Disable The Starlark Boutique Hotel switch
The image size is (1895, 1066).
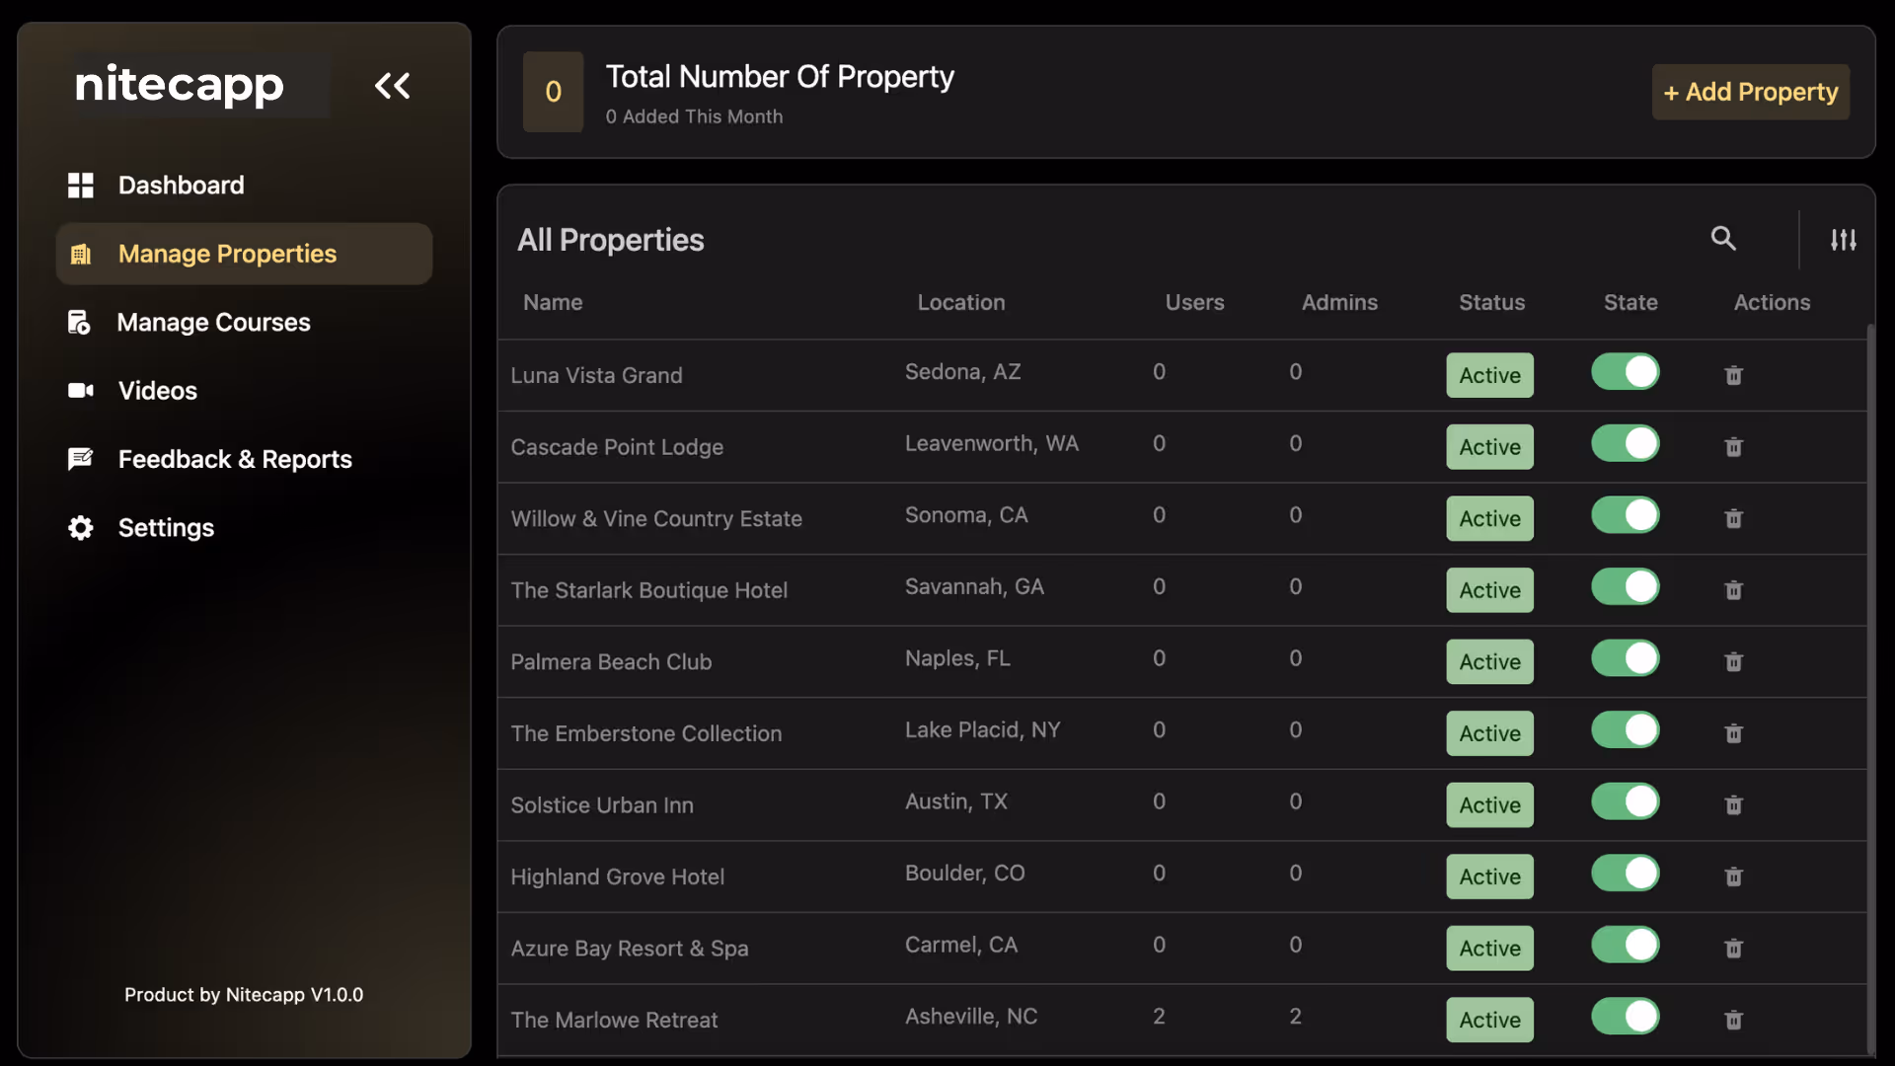(x=1625, y=587)
